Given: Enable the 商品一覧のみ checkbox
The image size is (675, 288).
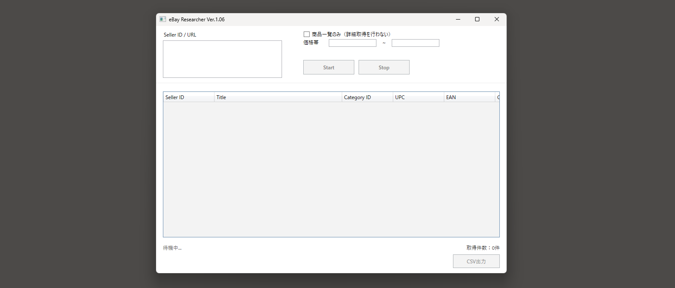Looking at the screenshot, I should (306, 34).
